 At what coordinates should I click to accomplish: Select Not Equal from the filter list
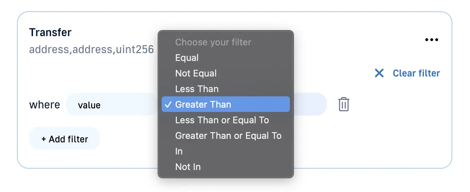[196, 73]
